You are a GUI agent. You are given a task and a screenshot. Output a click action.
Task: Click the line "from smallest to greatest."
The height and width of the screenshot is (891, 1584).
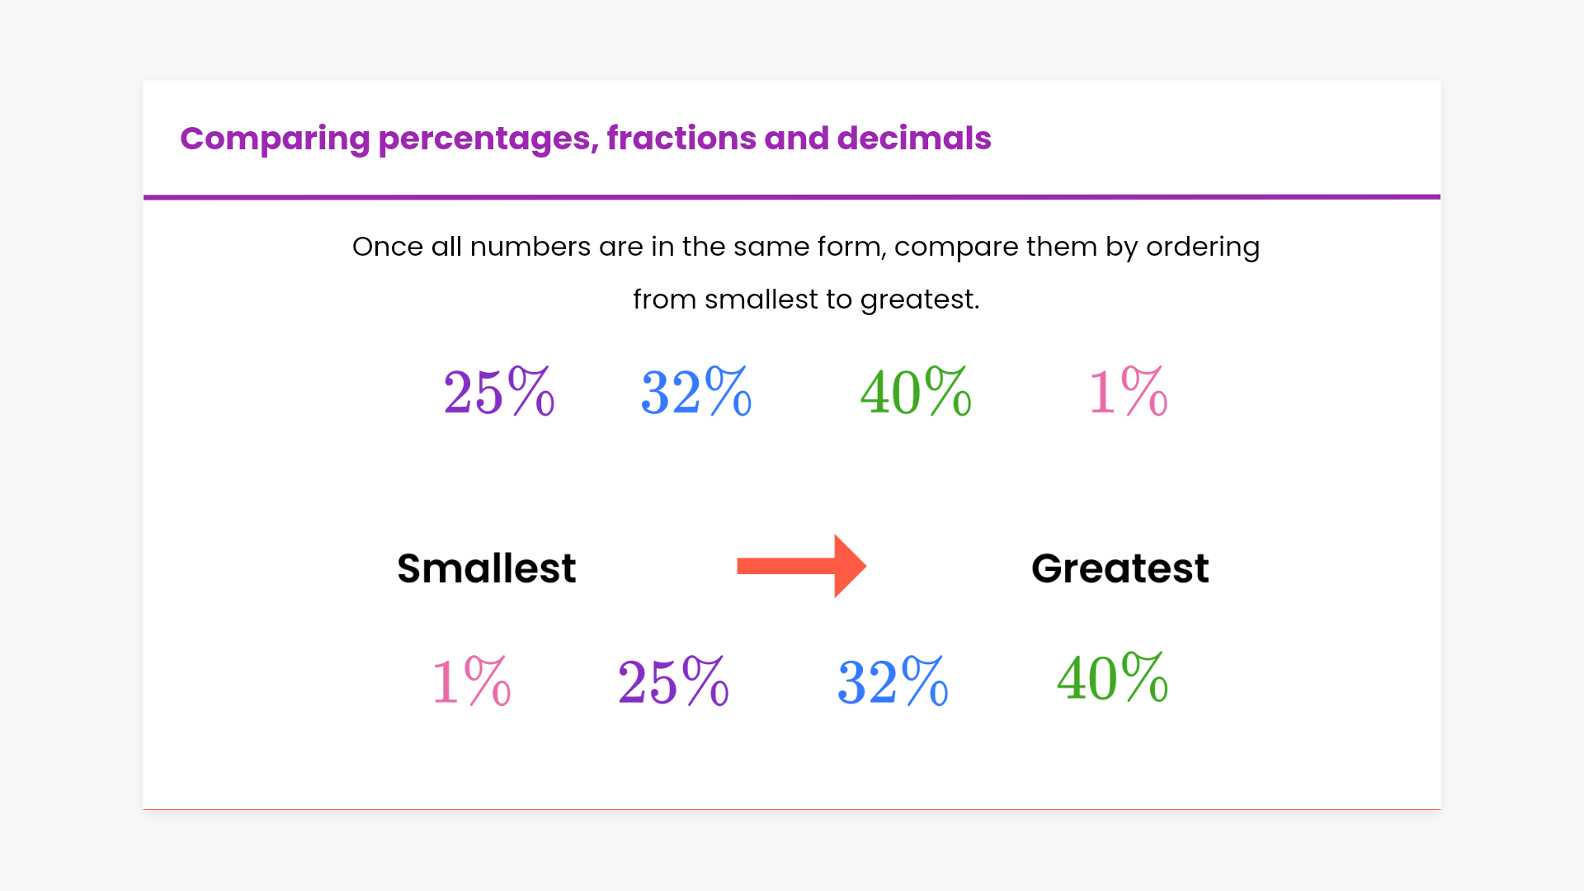806,299
